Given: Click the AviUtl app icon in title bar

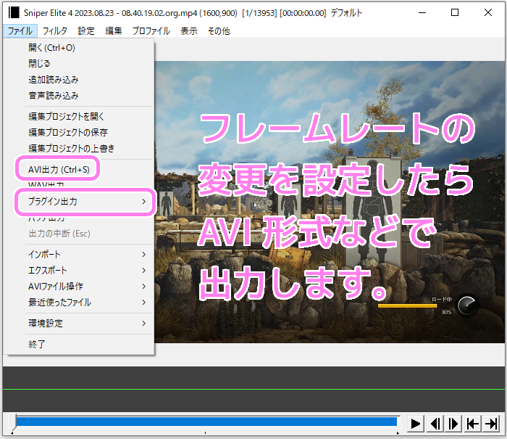Looking at the screenshot, I should tap(14, 12).
